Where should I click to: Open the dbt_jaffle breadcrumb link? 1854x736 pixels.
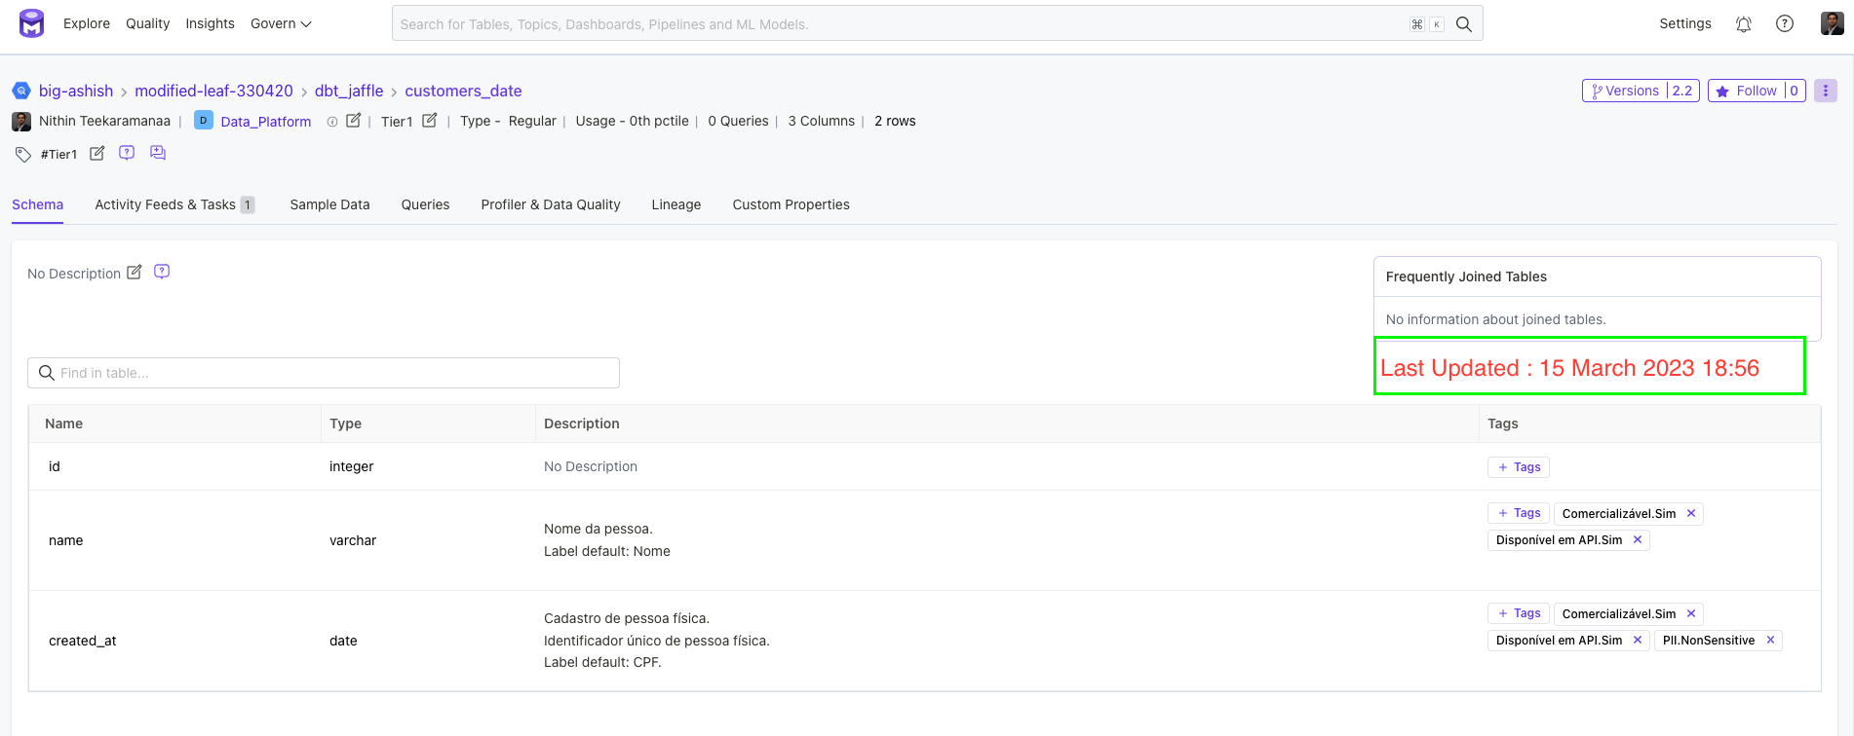tap(349, 91)
